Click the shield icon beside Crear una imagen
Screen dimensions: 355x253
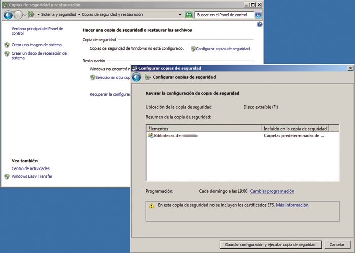tap(7, 45)
